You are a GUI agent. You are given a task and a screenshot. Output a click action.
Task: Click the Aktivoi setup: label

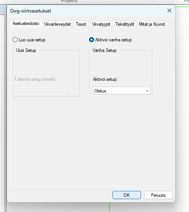pos(105,79)
